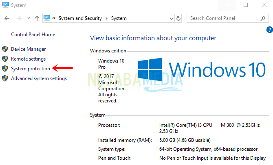The width and height of the screenshot is (273, 165).
Task: Open the Control Panel Home link
Action: (33, 35)
